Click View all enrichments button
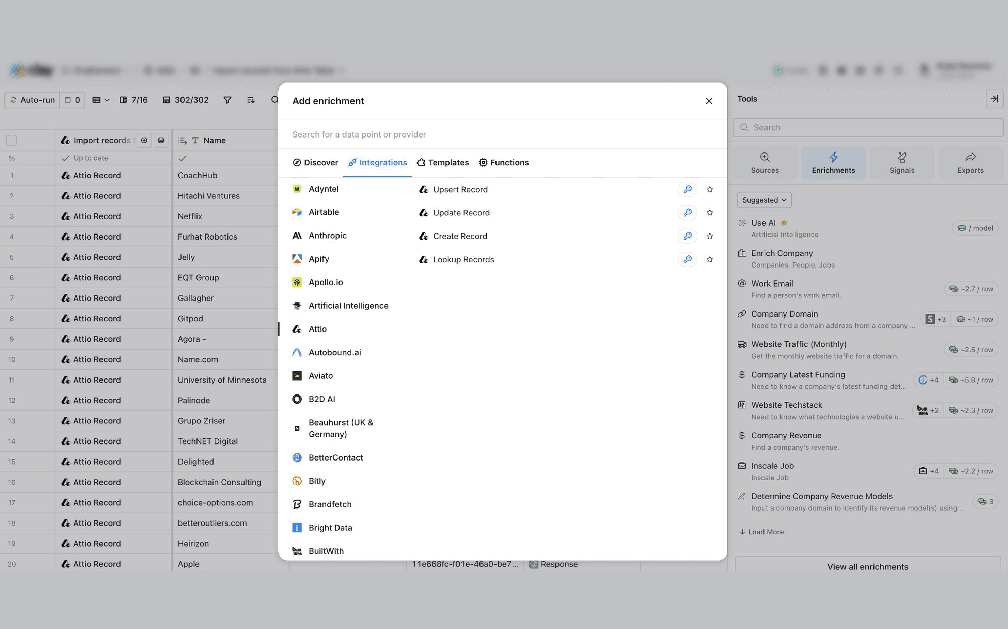 867,566
